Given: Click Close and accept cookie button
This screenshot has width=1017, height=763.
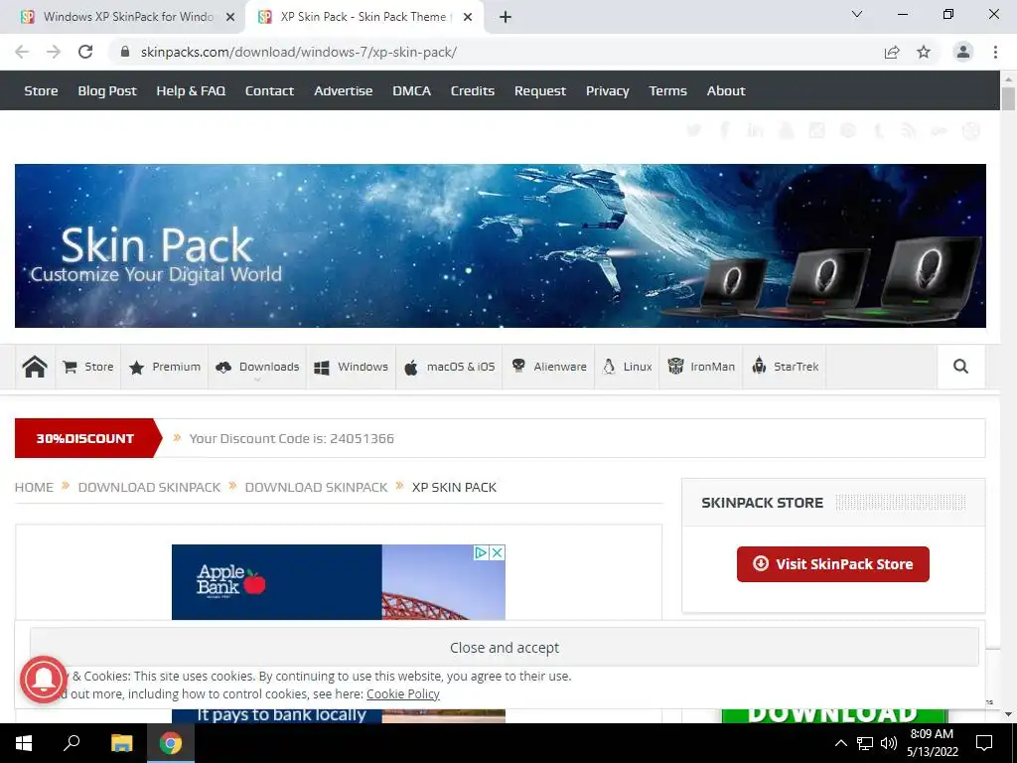Looking at the screenshot, I should [505, 648].
